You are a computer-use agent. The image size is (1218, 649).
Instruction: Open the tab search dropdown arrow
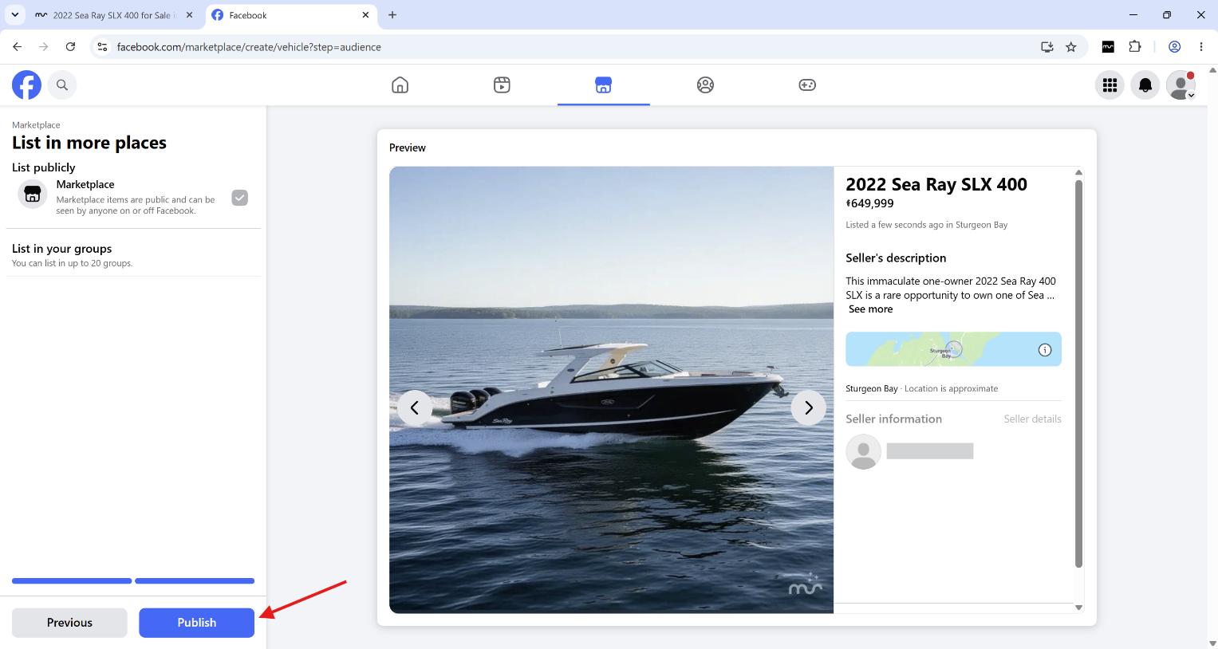pyautogui.click(x=14, y=15)
